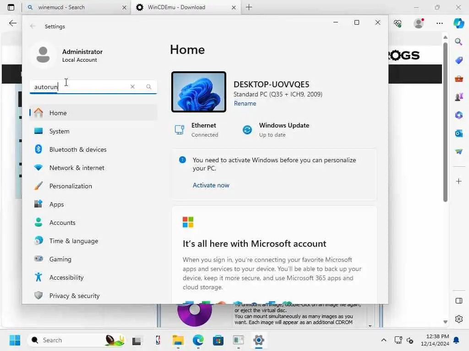Open Gaming settings

pyautogui.click(x=93, y=259)
